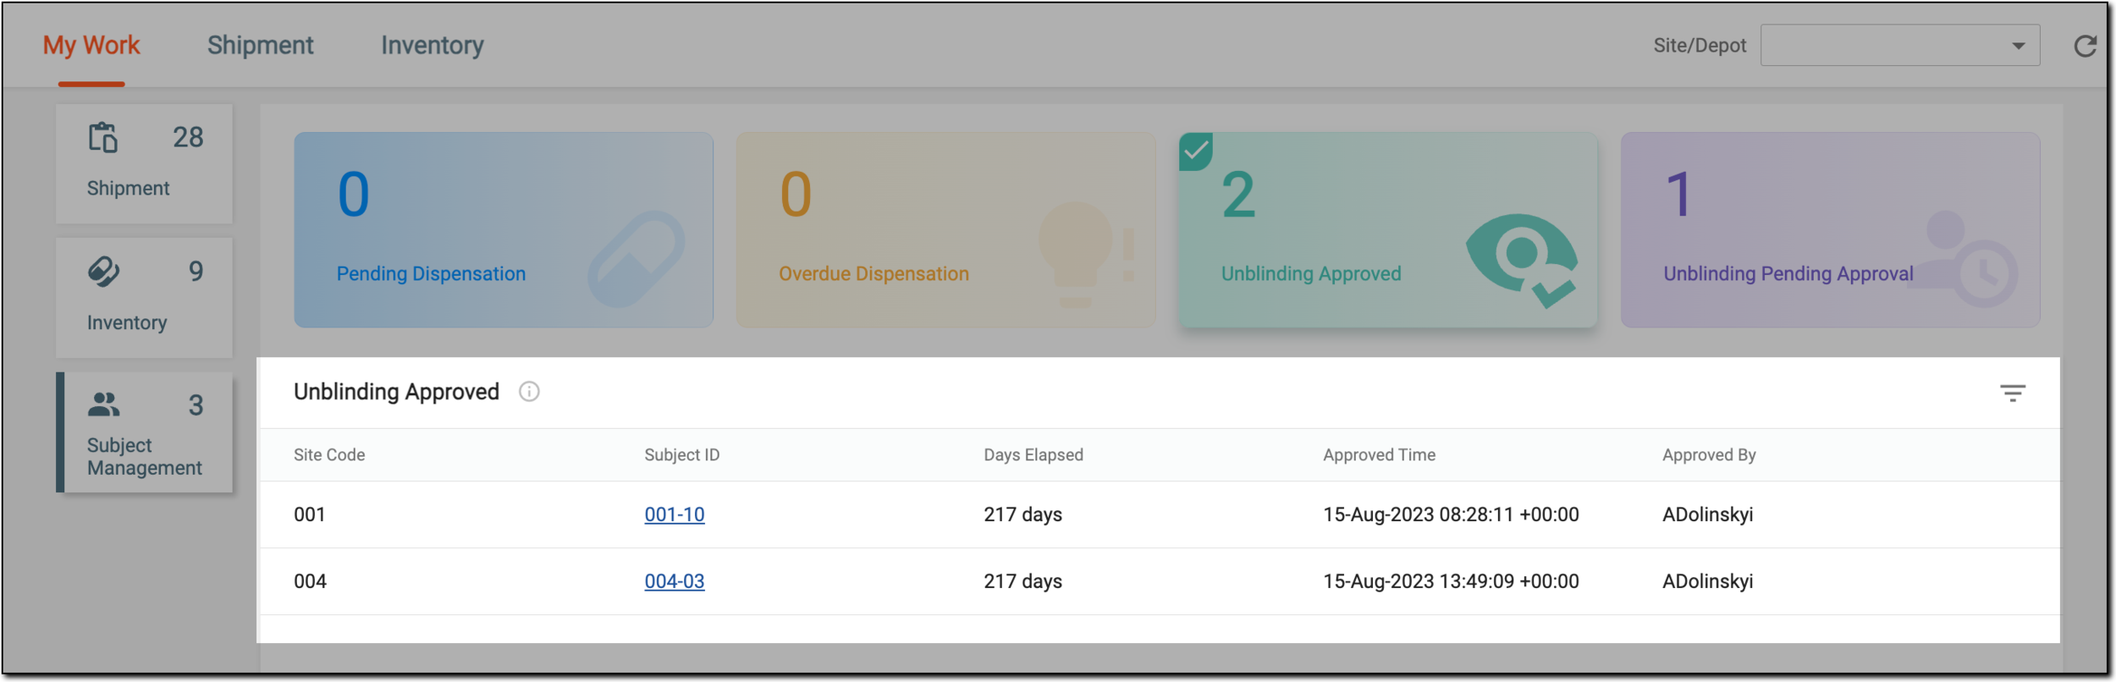
Task: Click the eye icon on Unblinding Approved card
Action: click(1522, 261)
